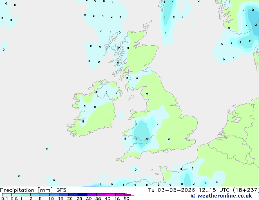The image size is (259, 200).
Task: Click the '[mm]' unit label
Action: (x=45, y=190)
